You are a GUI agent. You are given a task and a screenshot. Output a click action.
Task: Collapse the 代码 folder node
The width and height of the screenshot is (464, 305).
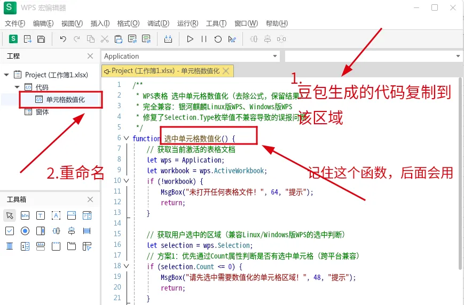[x=17, y=87]
